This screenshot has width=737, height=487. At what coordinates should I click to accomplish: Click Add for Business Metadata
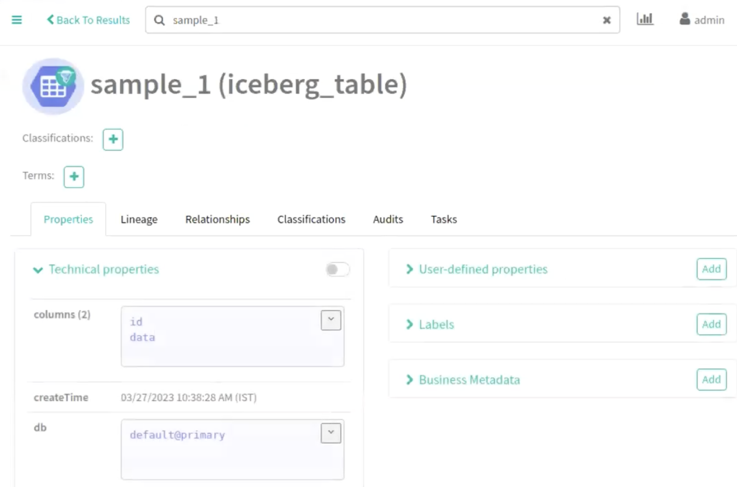click(711, 380)
